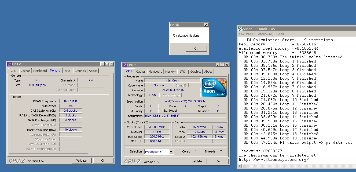Open the About...(A) menu in Super PI
This screenshot has height=172, width=356.
pyautogui.click(x=266, y=34)
